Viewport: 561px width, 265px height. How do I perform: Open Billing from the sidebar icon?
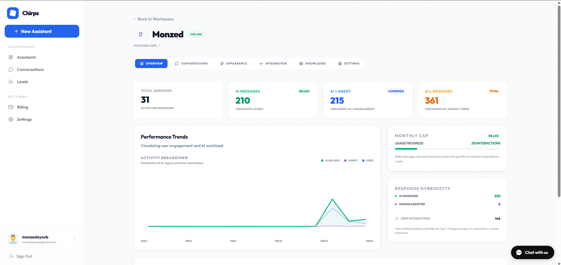click(x=11, y=107)
